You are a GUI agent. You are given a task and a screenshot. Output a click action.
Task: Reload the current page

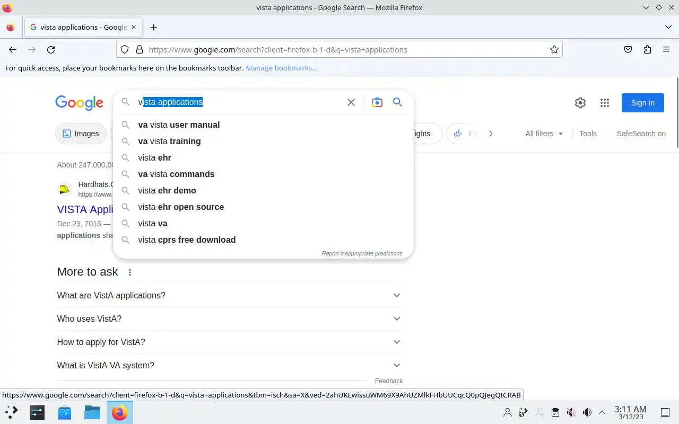click(51, 49)
